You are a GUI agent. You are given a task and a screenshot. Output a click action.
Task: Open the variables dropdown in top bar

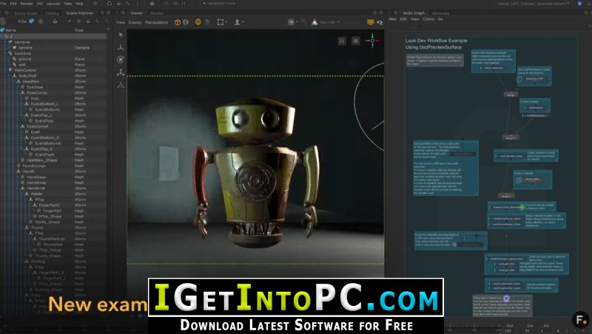click(219, 4)
